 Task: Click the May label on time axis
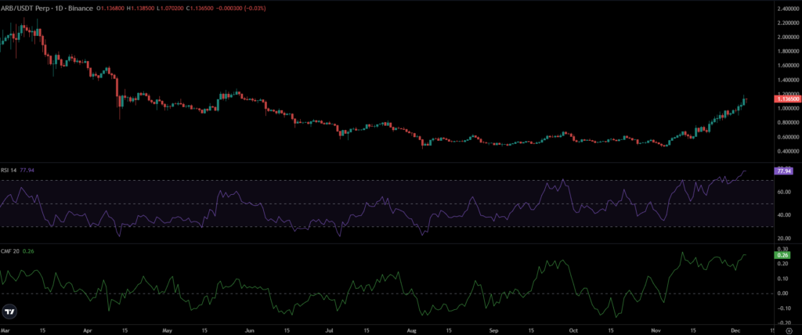click(167, 330)
